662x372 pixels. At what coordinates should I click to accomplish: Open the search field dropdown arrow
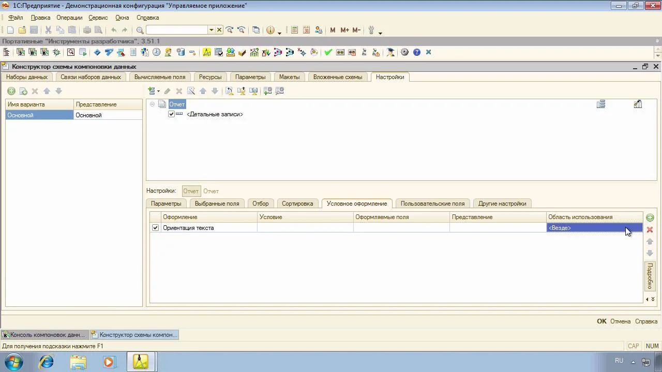[x=211, y=30]
